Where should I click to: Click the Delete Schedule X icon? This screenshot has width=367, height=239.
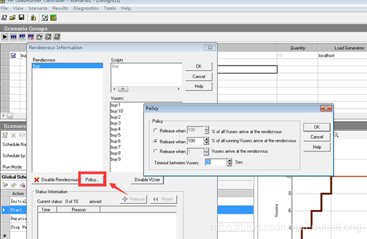coord(13,135)
